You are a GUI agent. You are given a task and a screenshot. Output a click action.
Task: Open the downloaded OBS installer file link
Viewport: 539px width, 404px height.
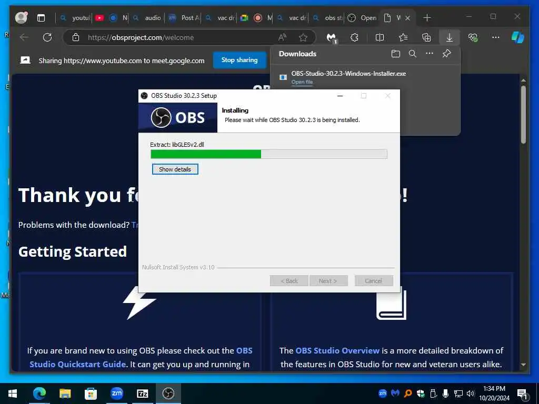[x=302, y=82]
